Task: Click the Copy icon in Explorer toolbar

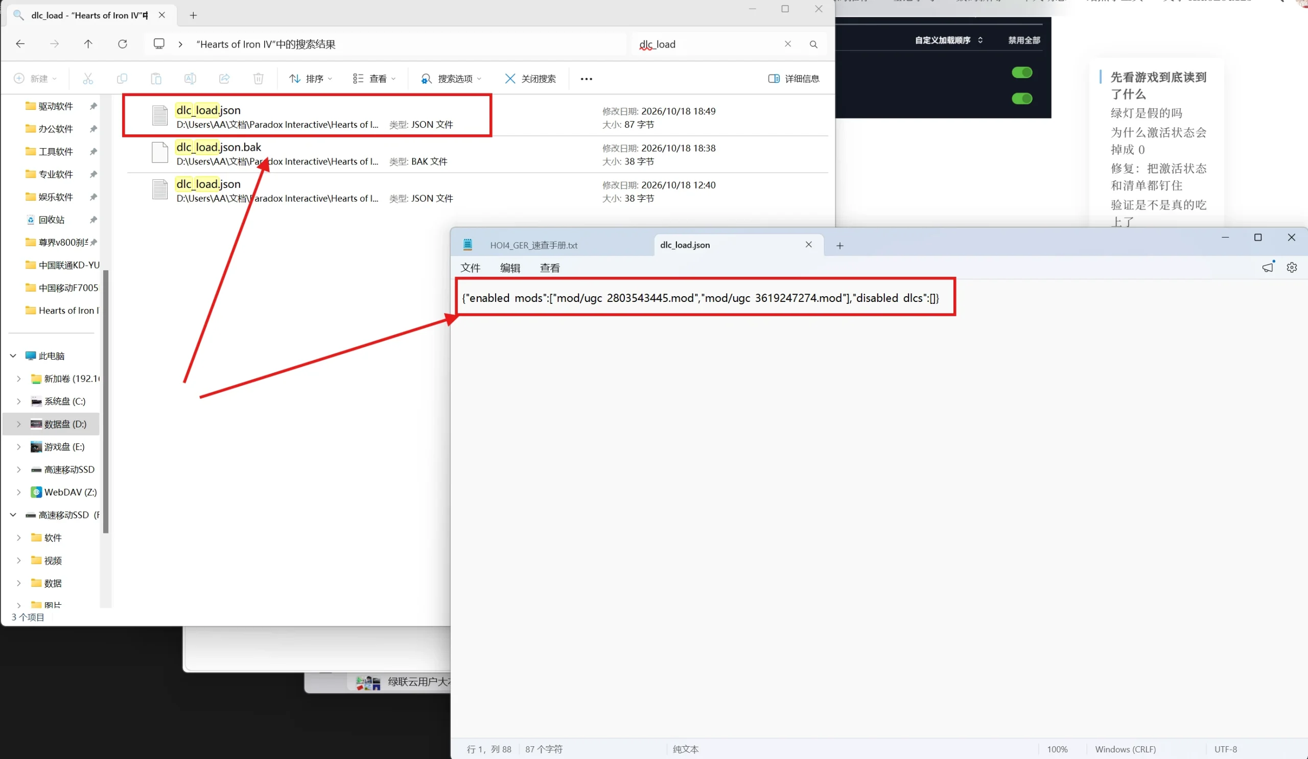Action: coord(122,78)
